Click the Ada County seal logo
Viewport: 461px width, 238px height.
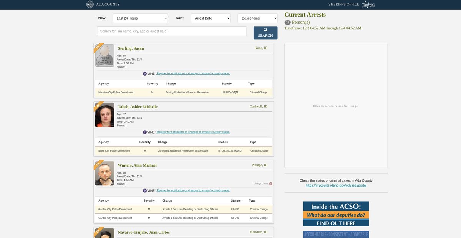pos(90,4)
